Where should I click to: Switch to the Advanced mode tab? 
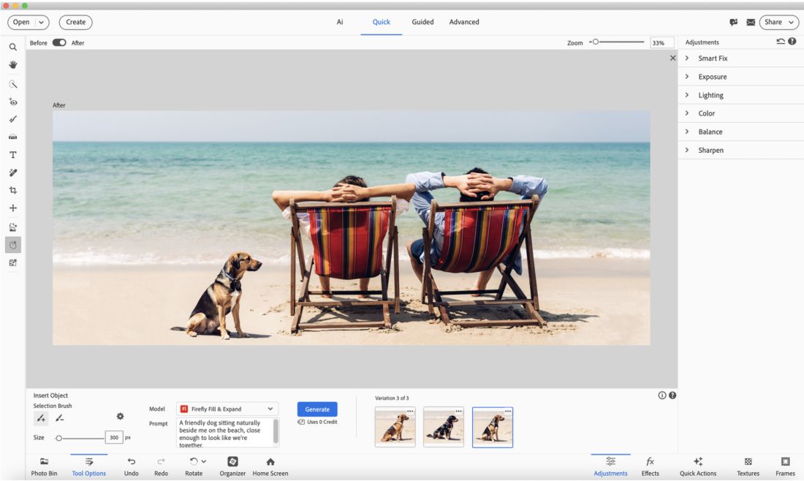(464, 22)
